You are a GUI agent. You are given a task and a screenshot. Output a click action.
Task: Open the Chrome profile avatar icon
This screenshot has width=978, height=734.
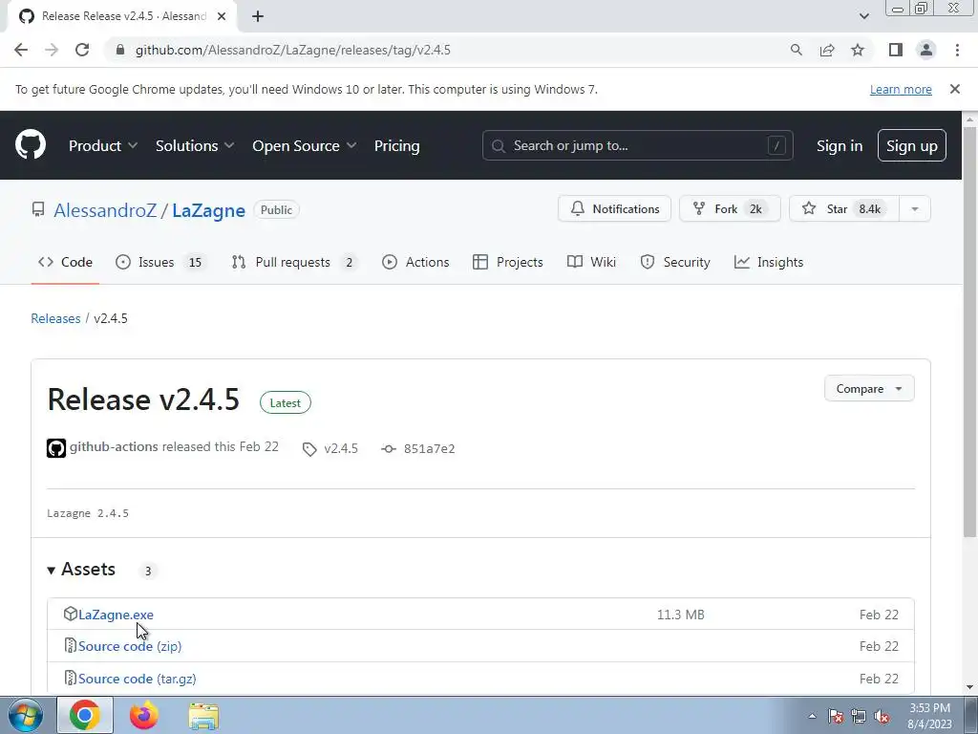point(926,50)
